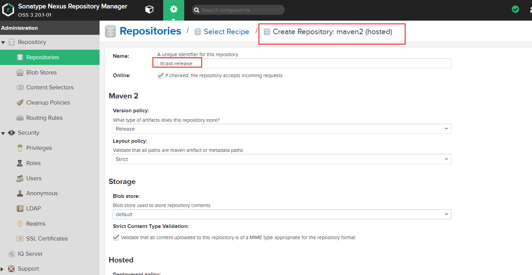Click the Create Repository breadcrumb icon
The height and width of the screenshot is (275, 532).
267,32
